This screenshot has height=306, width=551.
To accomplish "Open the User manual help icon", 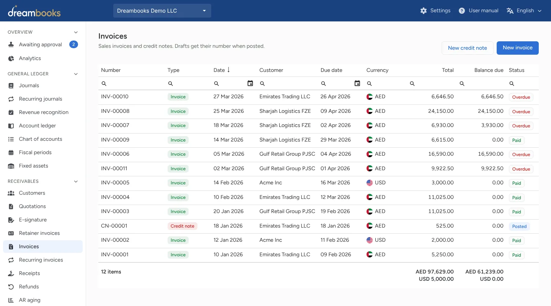I will [462, 11].
